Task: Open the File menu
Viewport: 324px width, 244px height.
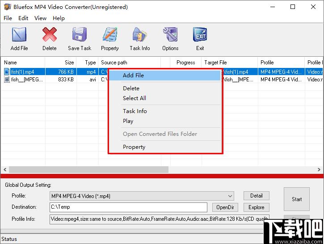Action: click(8, 18)
